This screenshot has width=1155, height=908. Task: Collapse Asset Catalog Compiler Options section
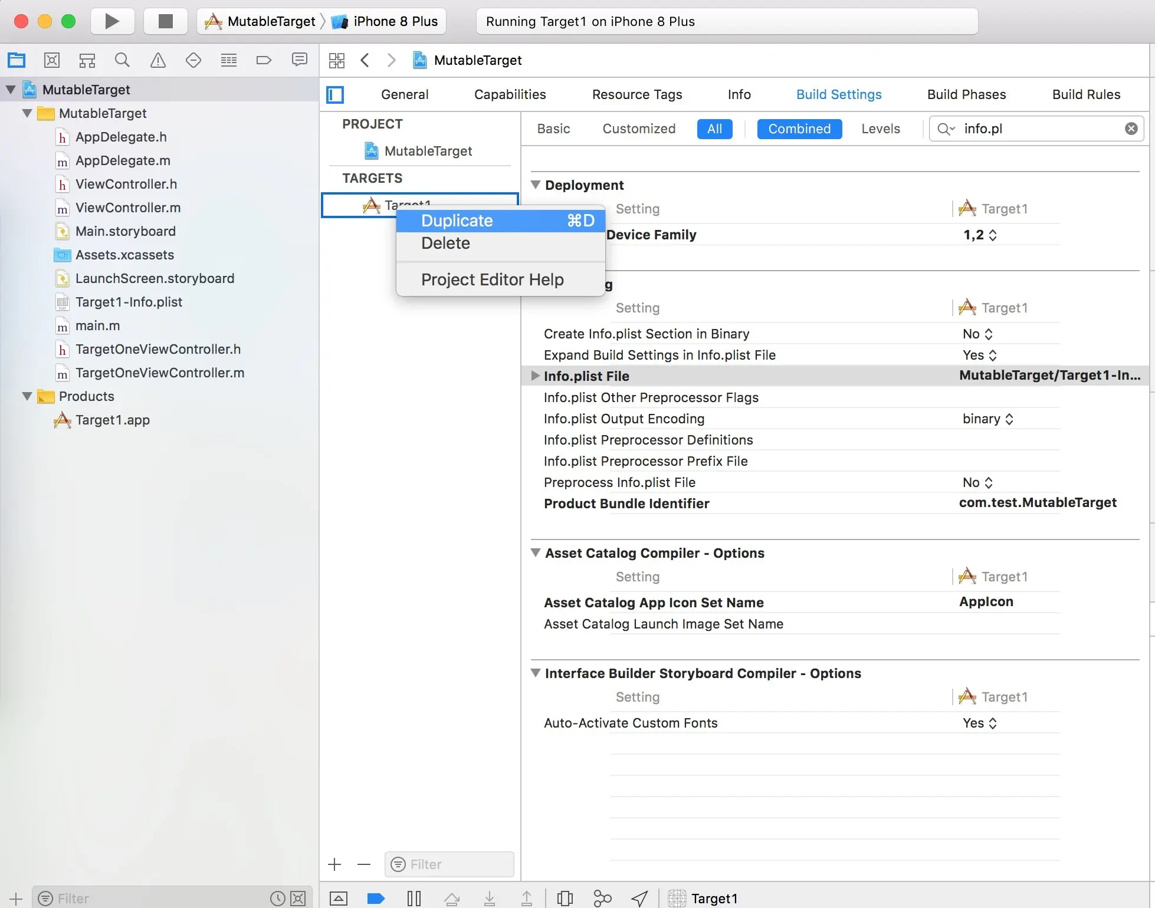536,552
